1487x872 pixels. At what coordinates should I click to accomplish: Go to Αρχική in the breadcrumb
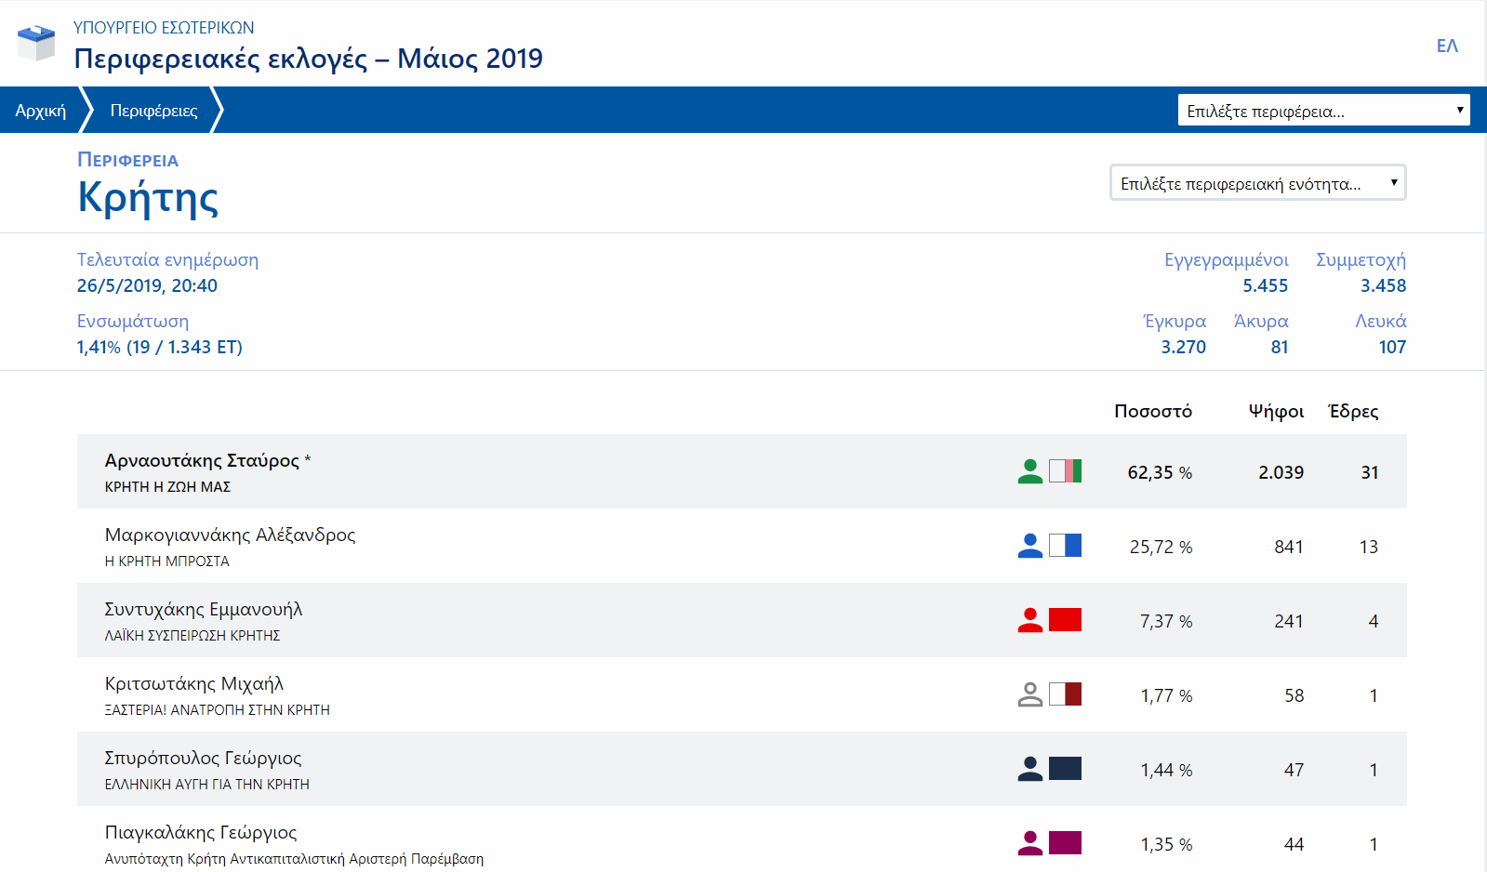coord(41,111)
